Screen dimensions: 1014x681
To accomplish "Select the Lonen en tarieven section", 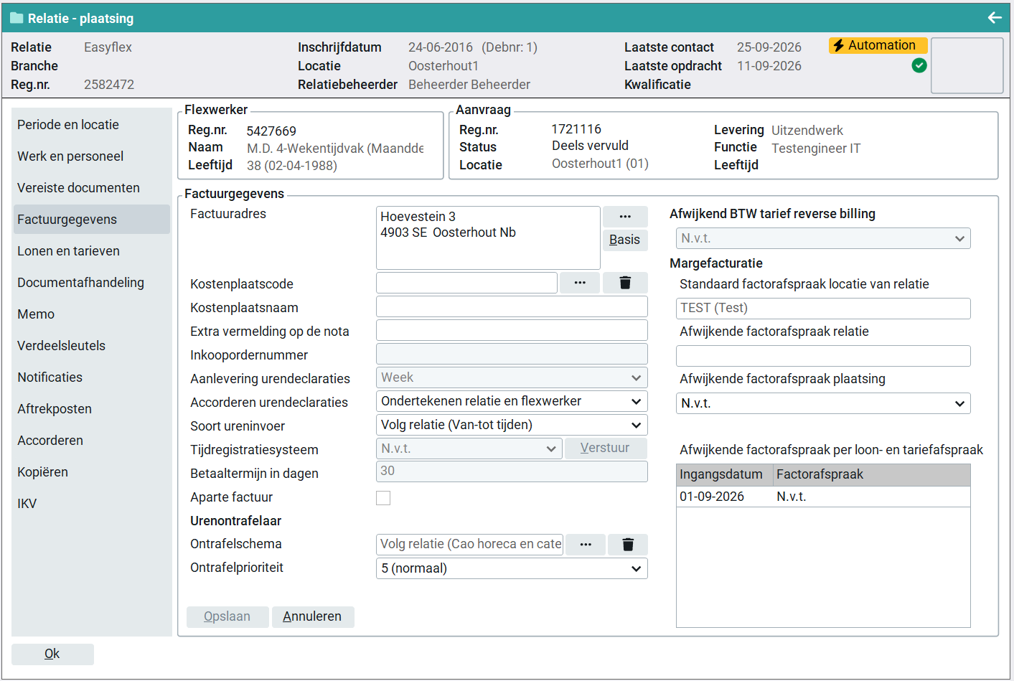I will 92,251.
